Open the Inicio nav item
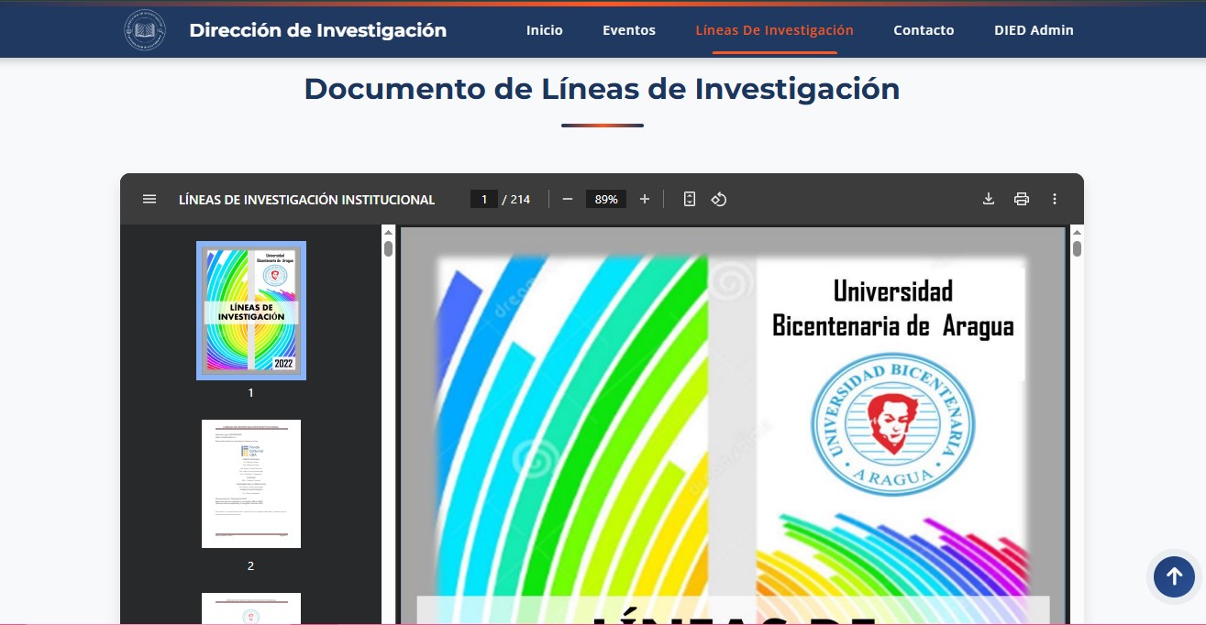 tap(545, 30)
